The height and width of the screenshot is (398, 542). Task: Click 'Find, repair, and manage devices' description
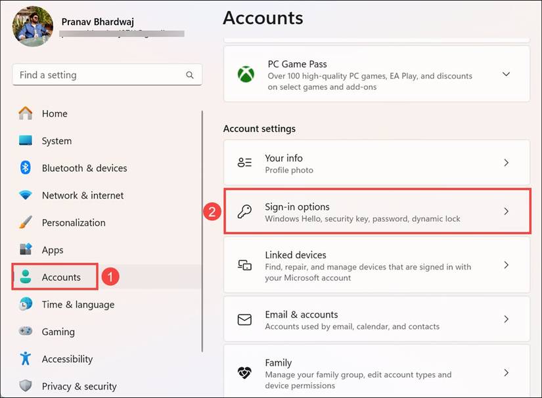coord(368,272)
